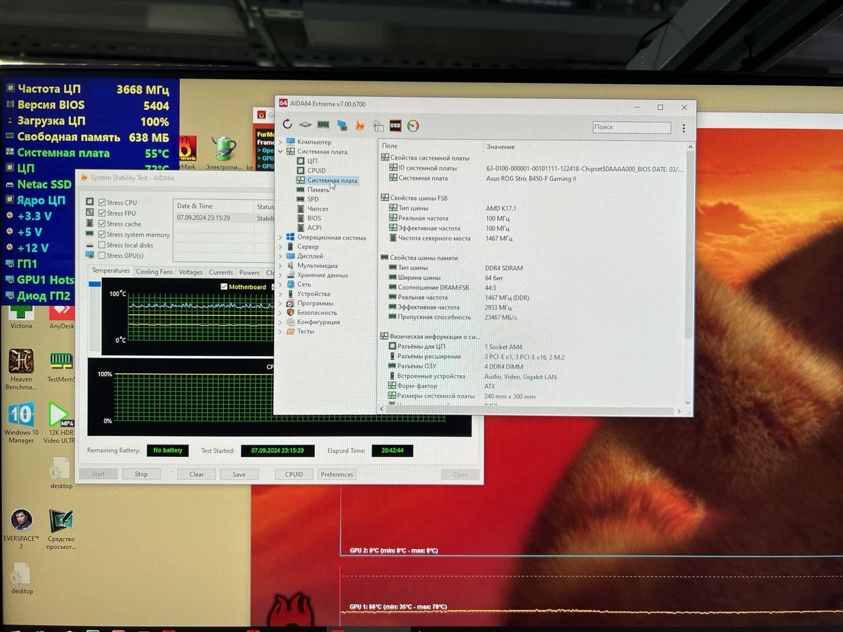Open the Victoria desktop shortcut

tap(21, 317)
